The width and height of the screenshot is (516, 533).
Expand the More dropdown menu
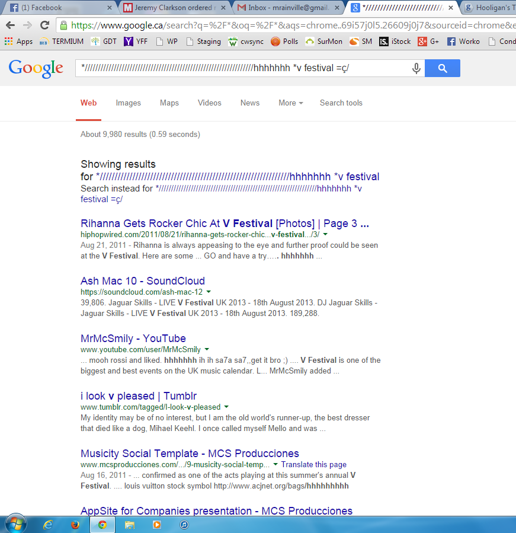click(290, 103)
